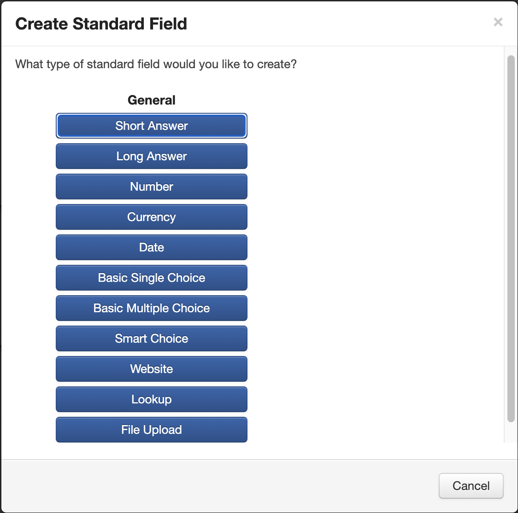Select the Long Answer field type
Viewport: 518px width, 513px height.
pos(152,156)
